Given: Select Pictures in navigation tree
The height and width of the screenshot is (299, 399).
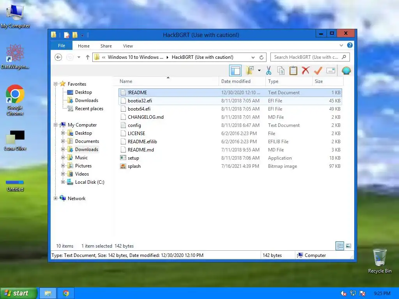Looking at the screenshot, I should 83,166.
